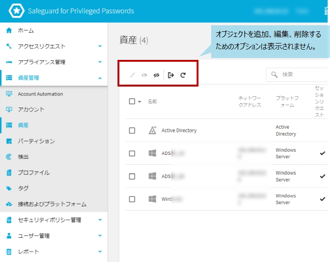Image resolution: width=330 pixels, height=262 pixels.
Task: Click the export arrow toolbar icon
Action: click(x=171, y=75)
